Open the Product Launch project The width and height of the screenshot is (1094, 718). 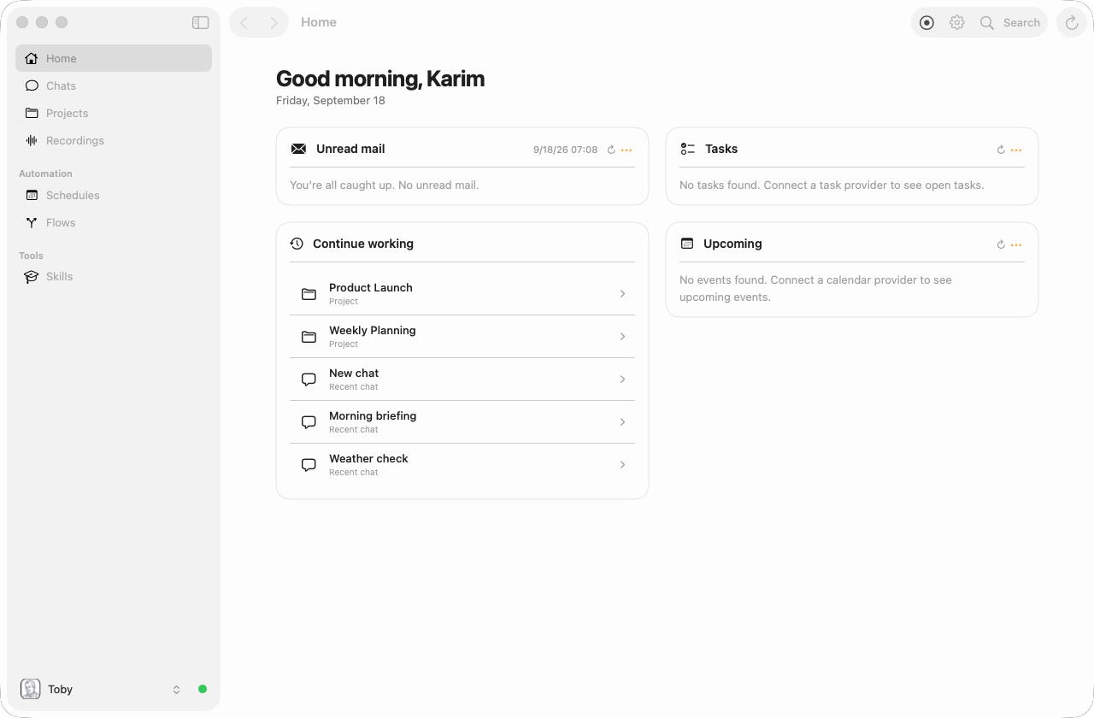pyautogui.click(x=462, y=294)
